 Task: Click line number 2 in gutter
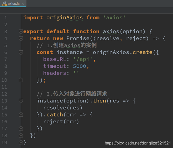tap(6, 25)
